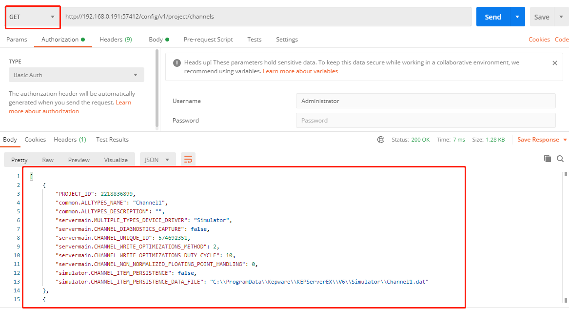Viewport: 569px width, 309px height.
Task: Click the "Channel1" name value
Action: [149, 203]
